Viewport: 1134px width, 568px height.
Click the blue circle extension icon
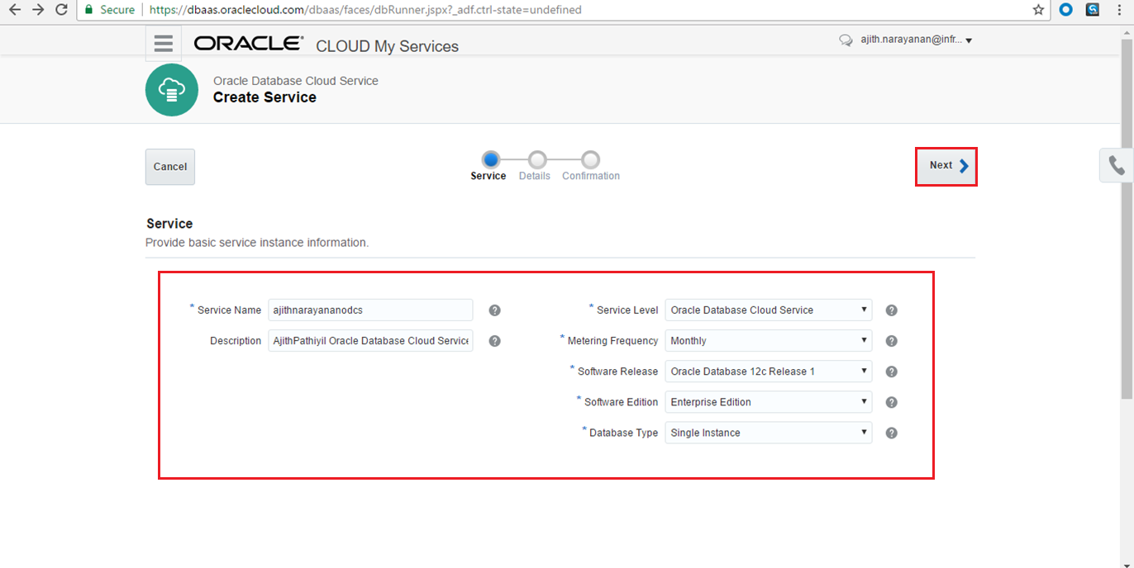pyautogui.click(x=1066, y=10)
